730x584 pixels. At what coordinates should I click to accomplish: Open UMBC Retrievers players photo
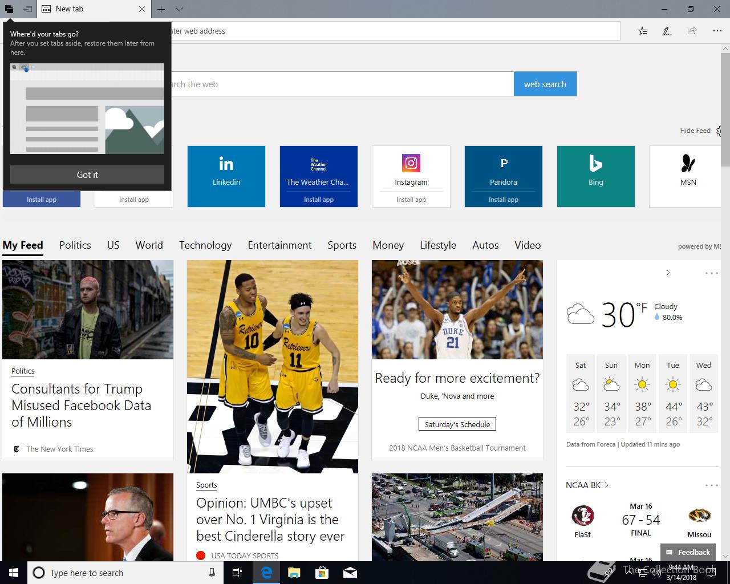(273, 367)
